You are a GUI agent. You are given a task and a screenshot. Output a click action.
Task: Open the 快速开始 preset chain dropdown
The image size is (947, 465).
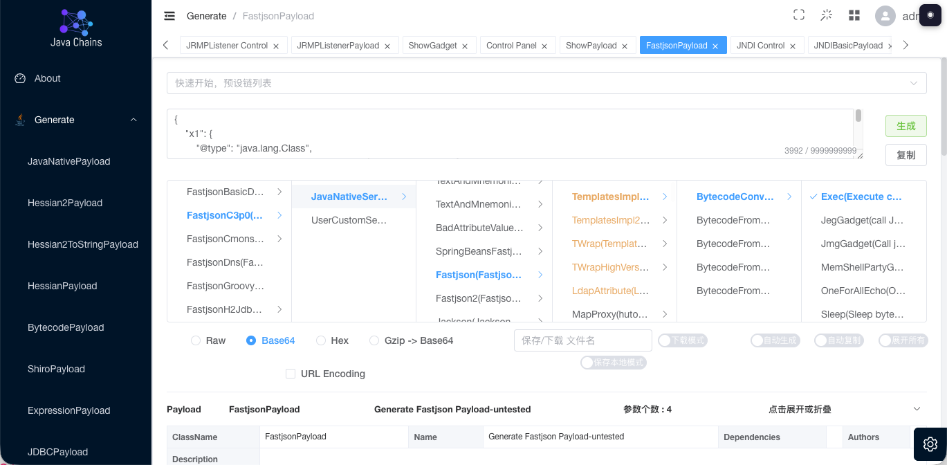point(546,83)
